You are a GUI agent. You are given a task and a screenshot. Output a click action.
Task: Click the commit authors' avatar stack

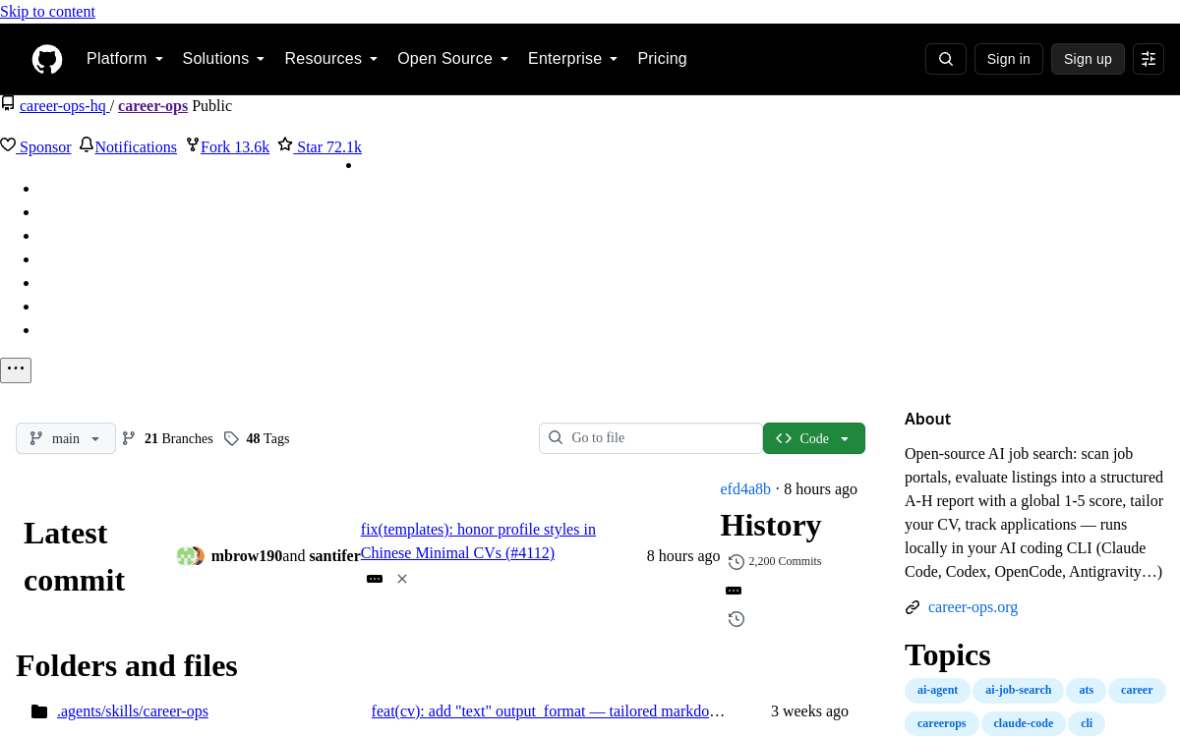pos(191,556)
